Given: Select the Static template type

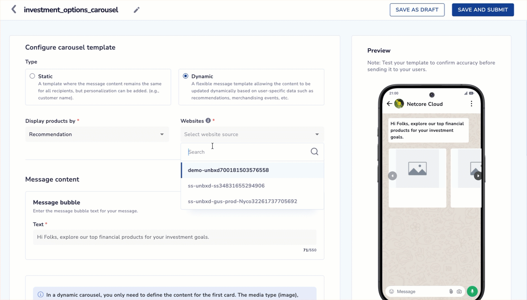Looking at the screenshot, I should click(x=32, y=76).
